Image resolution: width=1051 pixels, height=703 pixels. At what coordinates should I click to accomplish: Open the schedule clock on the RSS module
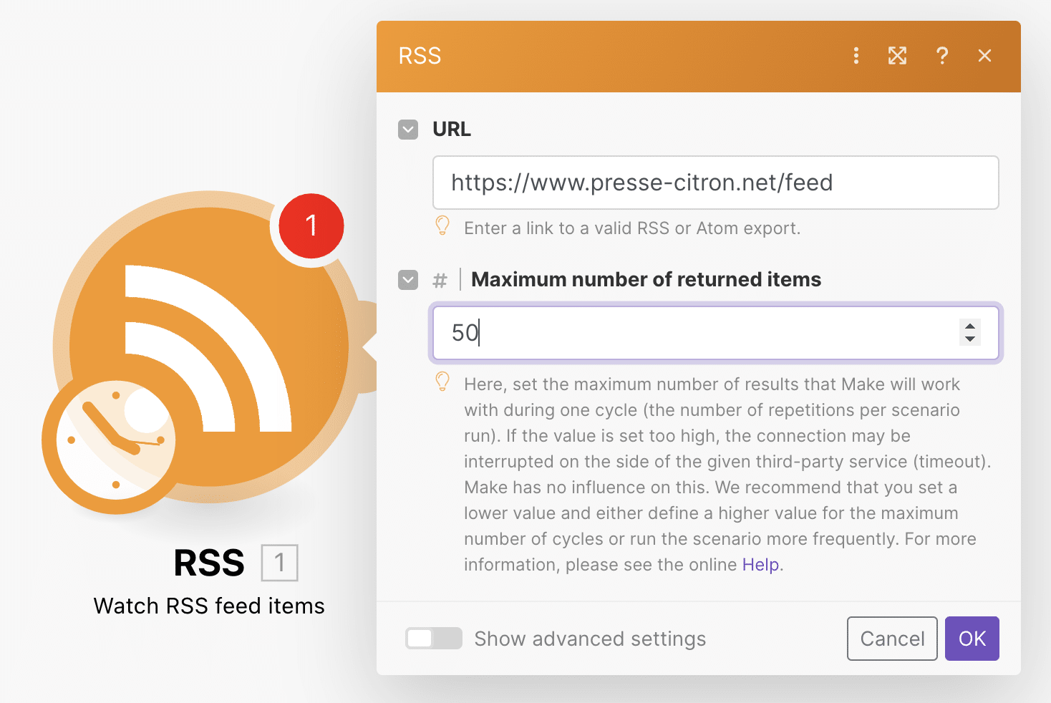click(x=116, y=440)
